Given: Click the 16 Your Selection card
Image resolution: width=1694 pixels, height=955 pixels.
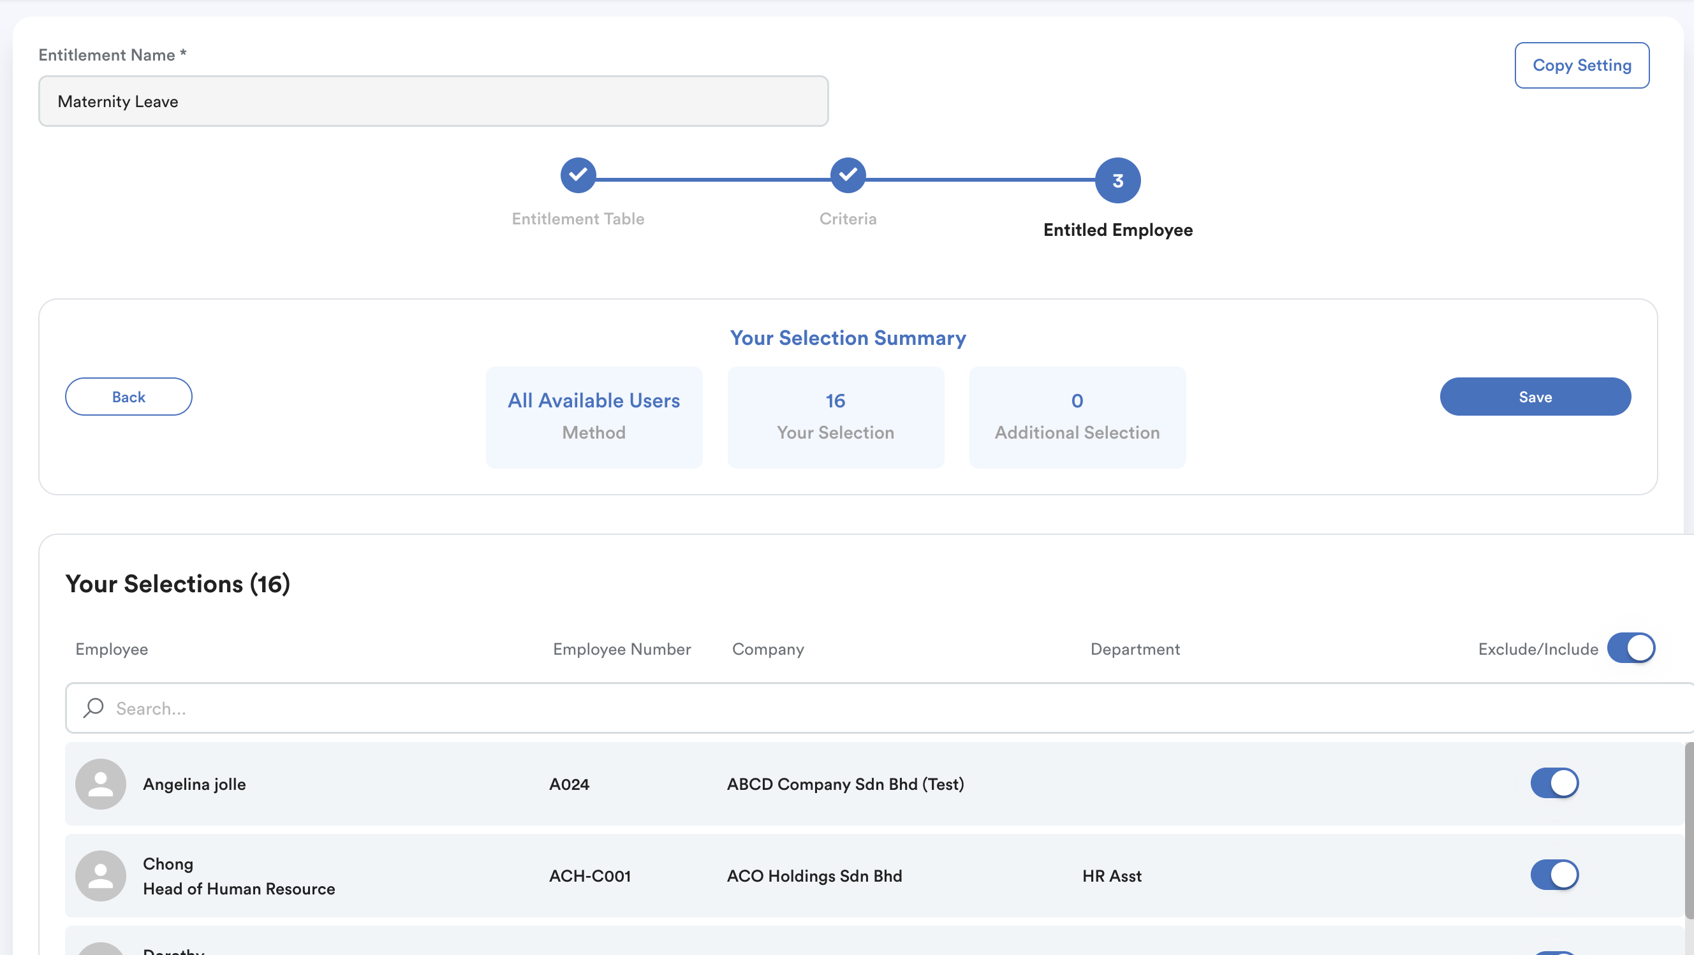Looking at the screenshot, I should [x=835, y=417].
